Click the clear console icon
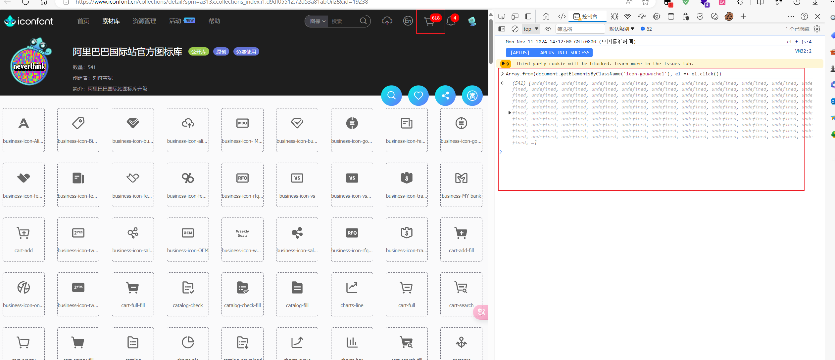This screenshot has width=835, height=360. (515, 29)
